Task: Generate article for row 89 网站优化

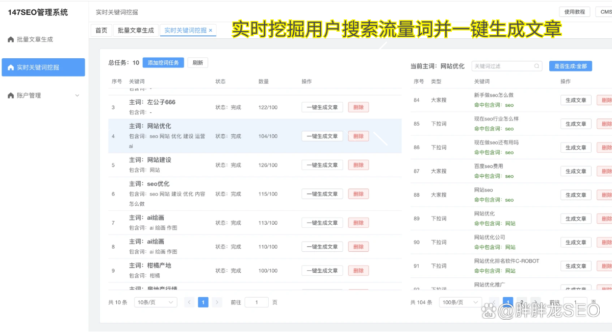Action: [576, 219]
